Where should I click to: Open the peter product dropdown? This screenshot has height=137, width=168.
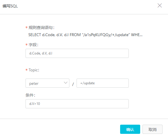coord(47,83)
